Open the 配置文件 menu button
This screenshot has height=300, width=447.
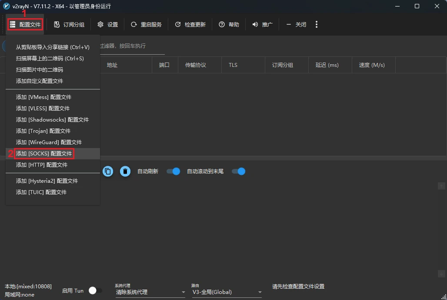point(25,25)
